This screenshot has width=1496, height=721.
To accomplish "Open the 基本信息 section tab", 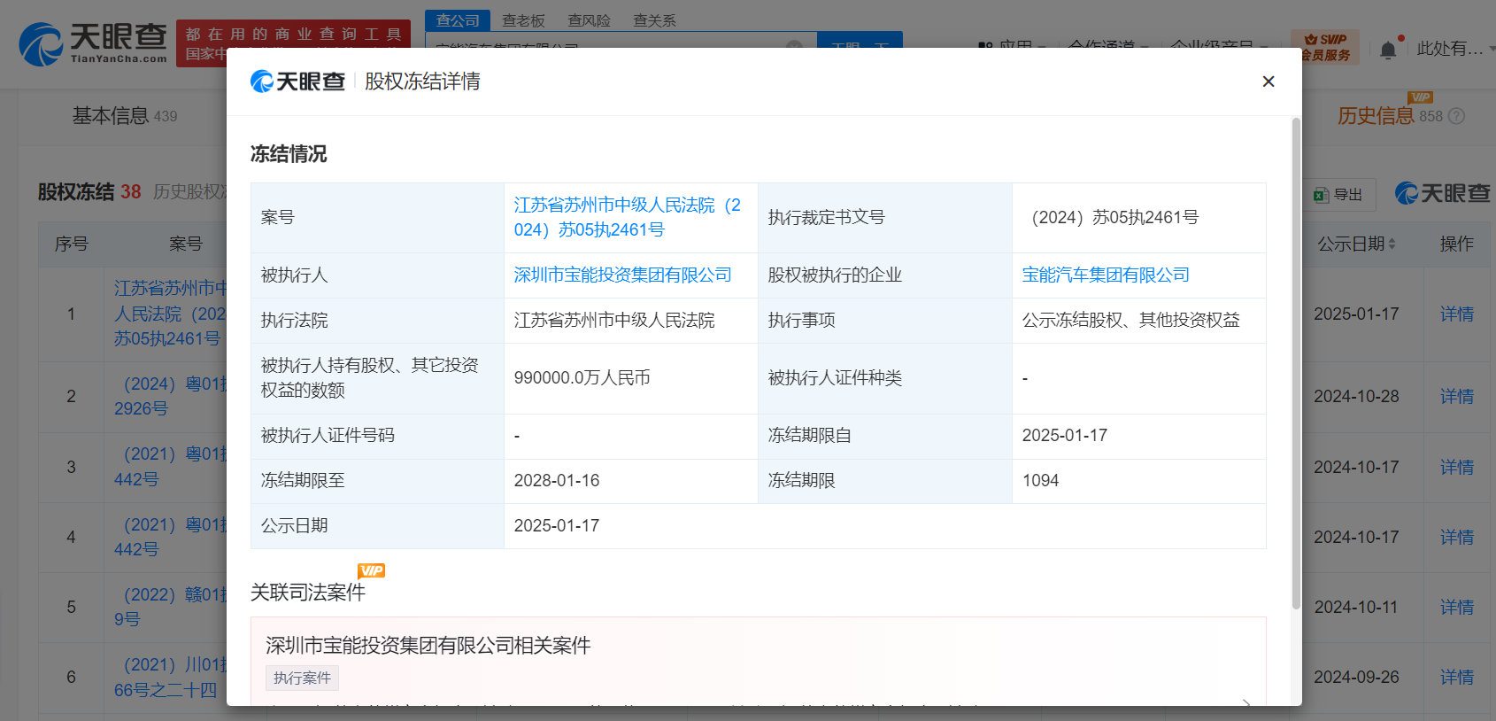I will (x=111, y=116).
